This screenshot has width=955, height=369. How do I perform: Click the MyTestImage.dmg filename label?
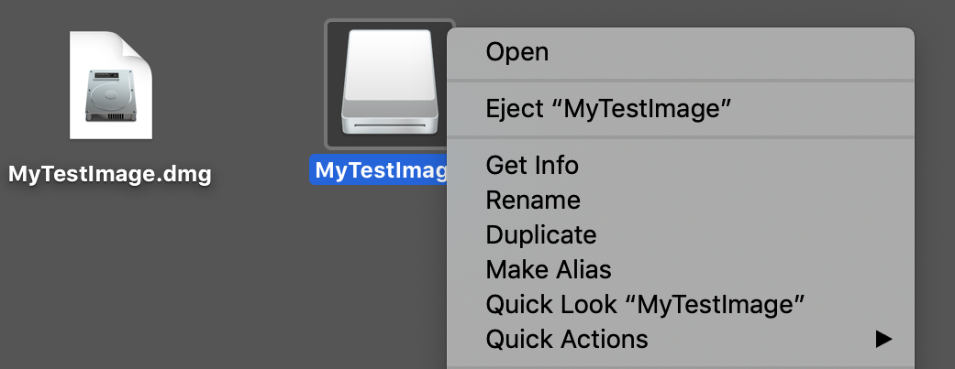[x=110, y=173]
